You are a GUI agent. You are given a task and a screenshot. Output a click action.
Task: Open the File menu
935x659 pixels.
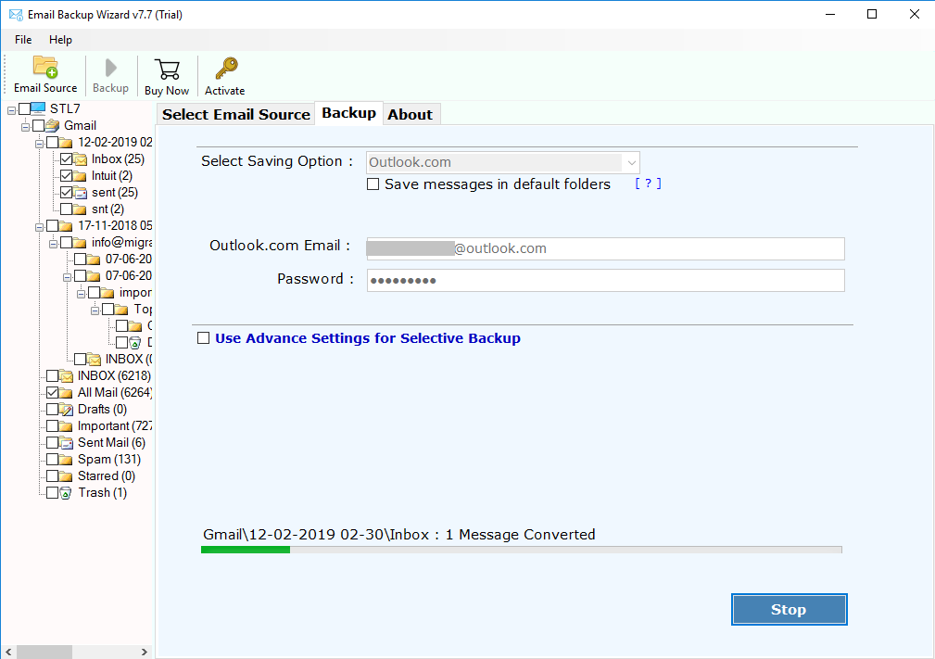point(23,39)
